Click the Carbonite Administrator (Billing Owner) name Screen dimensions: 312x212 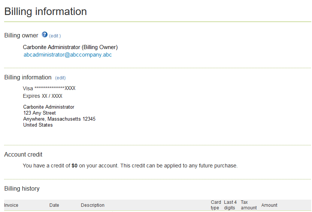click(x=70, y=47)
